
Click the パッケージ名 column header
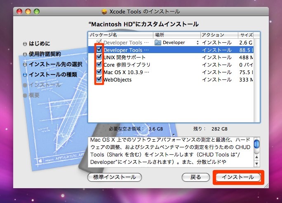pyautogui.click(x=121, y=35)
